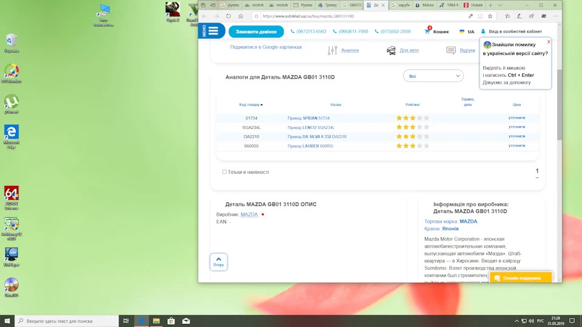Open the Привод SPIDAN 51734 link
The height and width of the screenshot is (327, 582).
pyautogui.click(x=309, y=118)
